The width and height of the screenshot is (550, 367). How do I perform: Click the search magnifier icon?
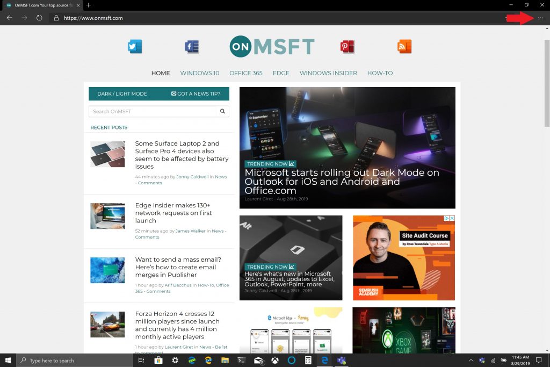click(x=222, y=111)
